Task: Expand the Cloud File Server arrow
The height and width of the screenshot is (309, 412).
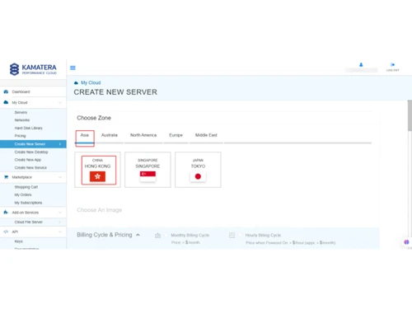Action: (59, 222)
